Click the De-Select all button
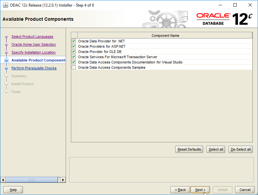Screen dimensions: 258x195 click(x=240, y=149)
